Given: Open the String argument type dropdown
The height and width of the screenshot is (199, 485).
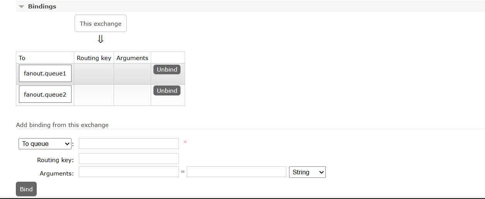Looking at the screenshot, I should click(x=307, y=172).
